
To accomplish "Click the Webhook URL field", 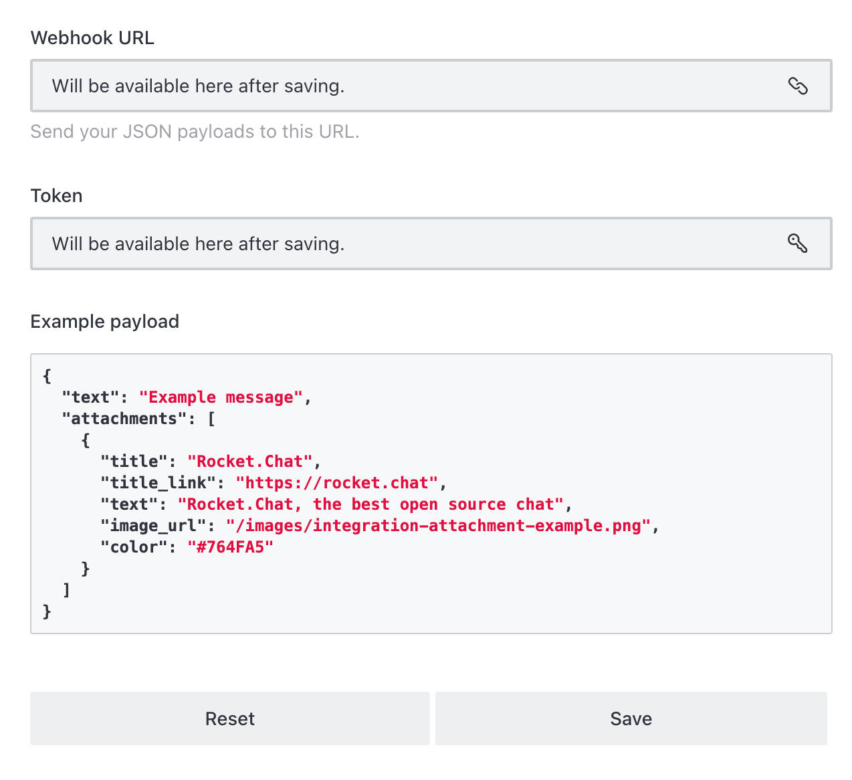I will pyautogui.click(x=431, y=86).
